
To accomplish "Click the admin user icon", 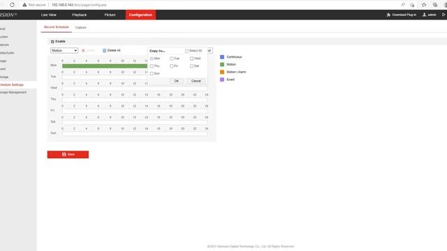I will click(x=424, y=15).
